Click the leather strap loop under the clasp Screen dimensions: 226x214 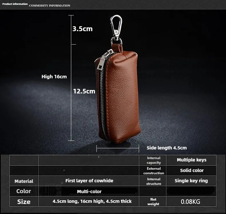tap(117, 48)
